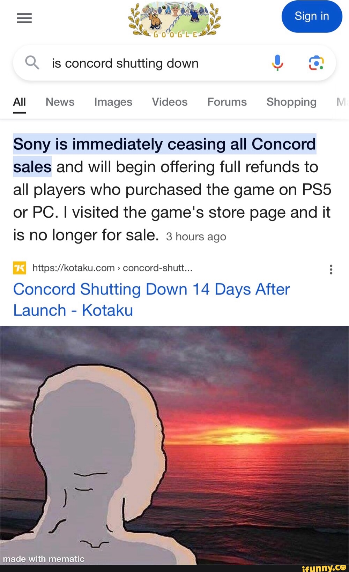Tap the iFunny watermark logo

click(x=324, y=567)
